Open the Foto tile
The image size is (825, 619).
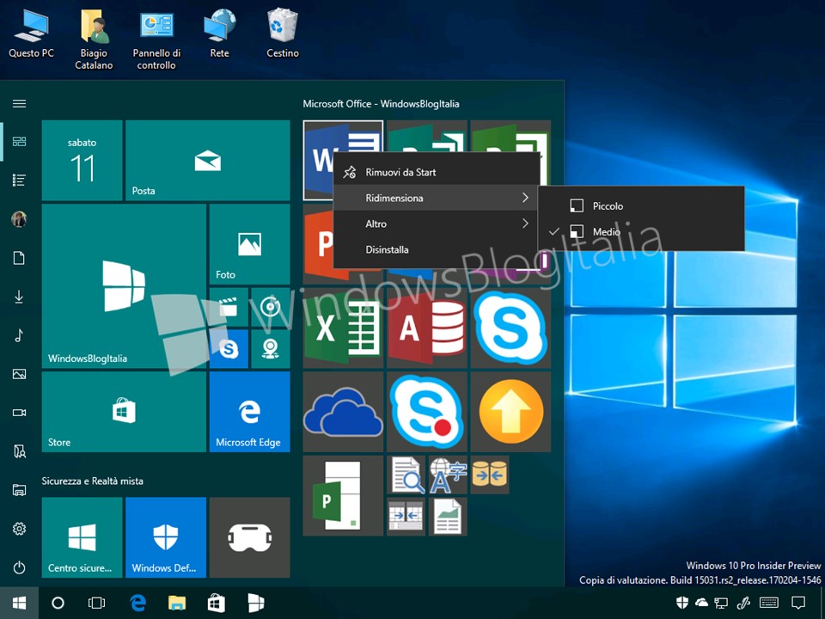click(x=249, y=244)
